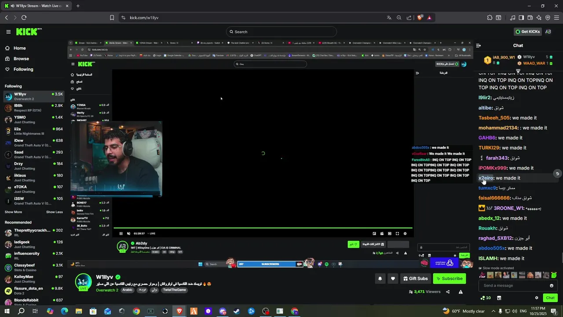
Task: Bookmark this page
Action: click(x=112, y=18)
